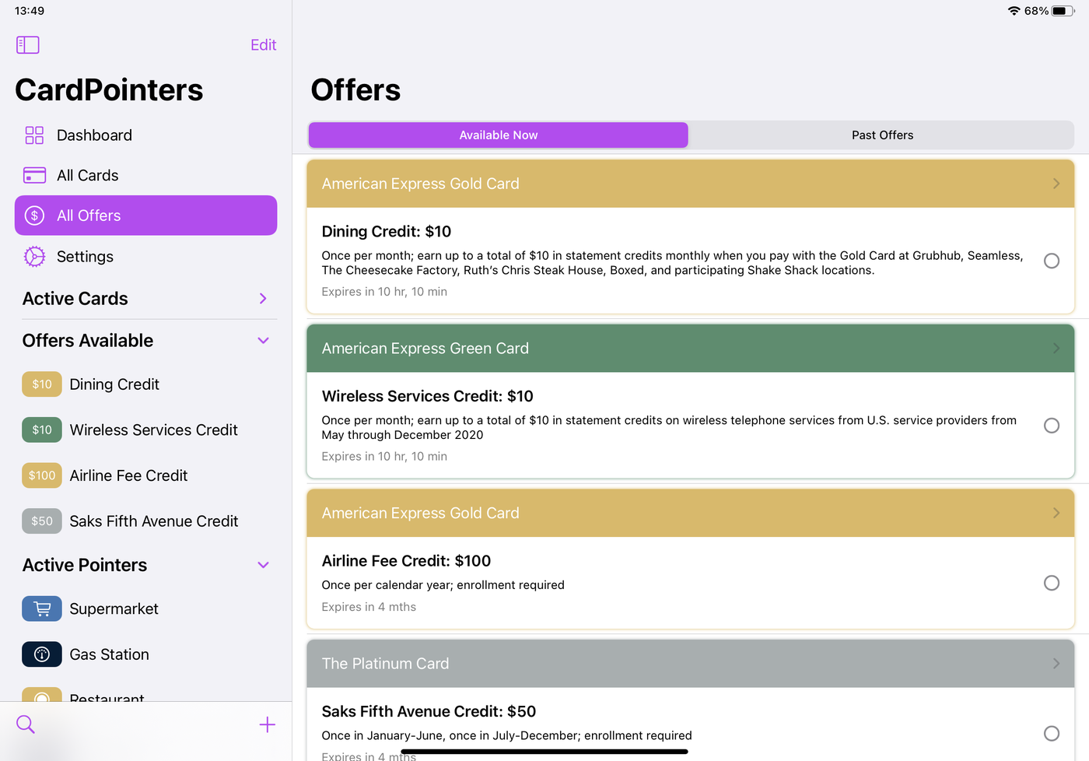Switch to Available Now tab
This screenshot has height=761, width=1089.
(x=499, y=135)
